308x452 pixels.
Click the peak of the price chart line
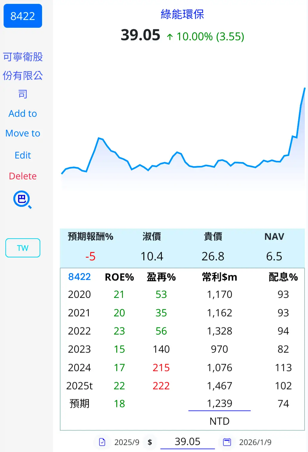coord(304,88)
